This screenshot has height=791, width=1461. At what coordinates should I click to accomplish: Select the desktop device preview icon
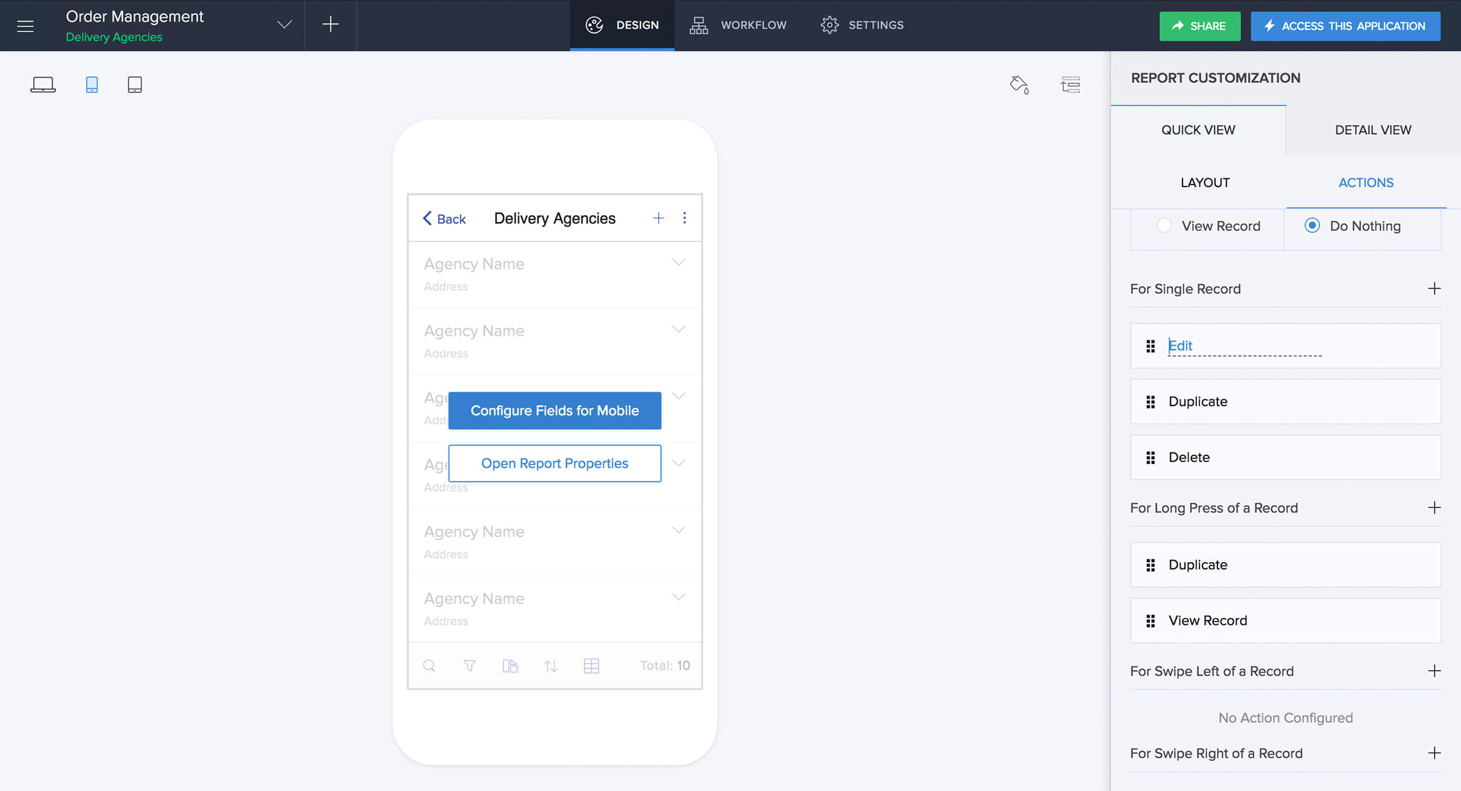(43, 84)
